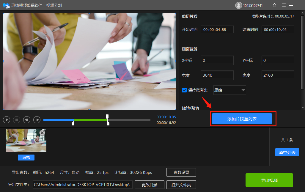The width and height of the screenshot is (305, 192).
Task: Click the 旋转/翻转 section heading
Action: [191, 108]
